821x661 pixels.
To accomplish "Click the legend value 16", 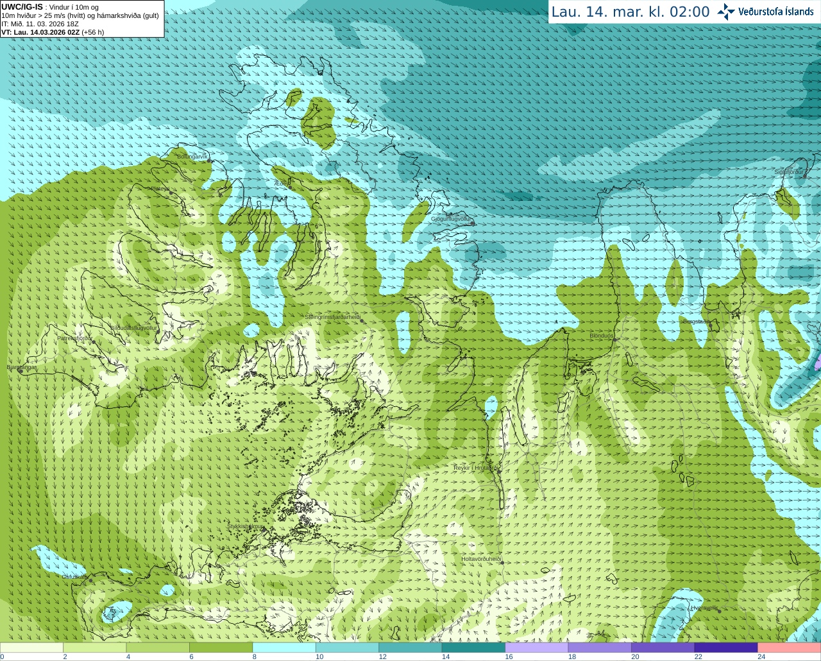I will coord(509,657).
